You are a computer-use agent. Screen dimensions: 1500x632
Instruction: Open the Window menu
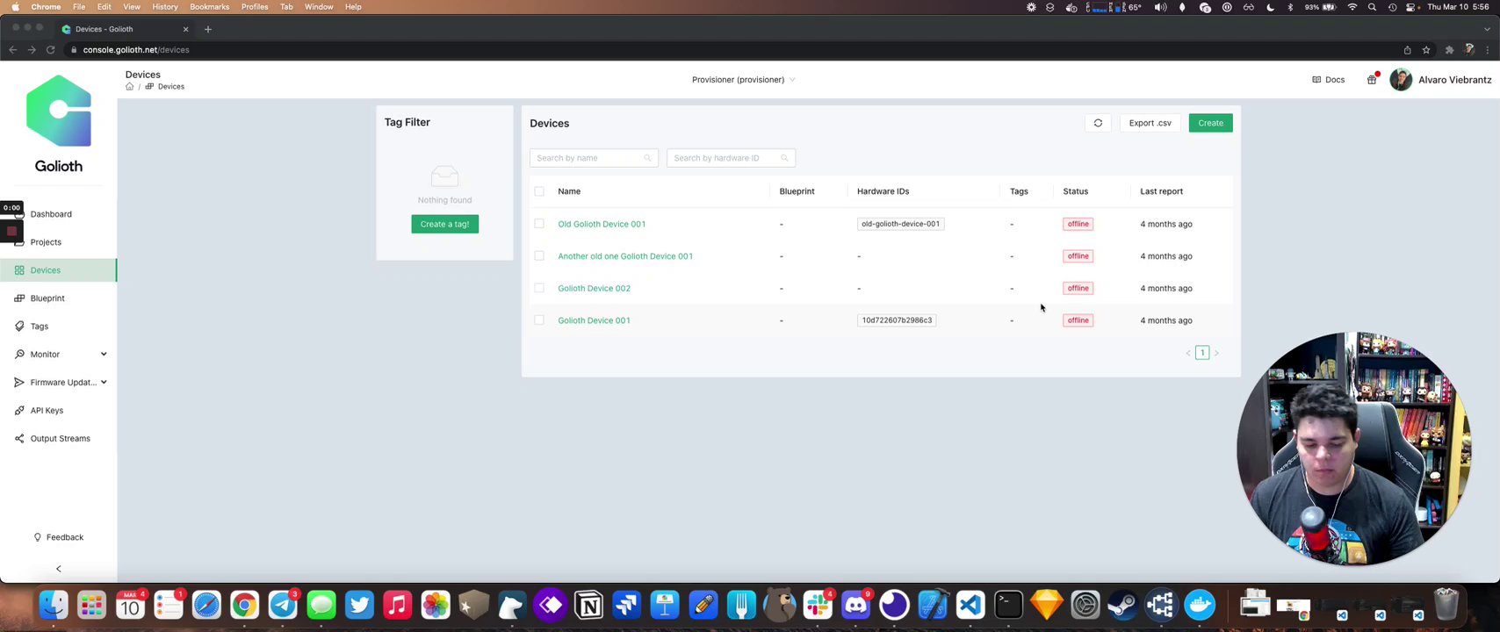tap(319, 7)
